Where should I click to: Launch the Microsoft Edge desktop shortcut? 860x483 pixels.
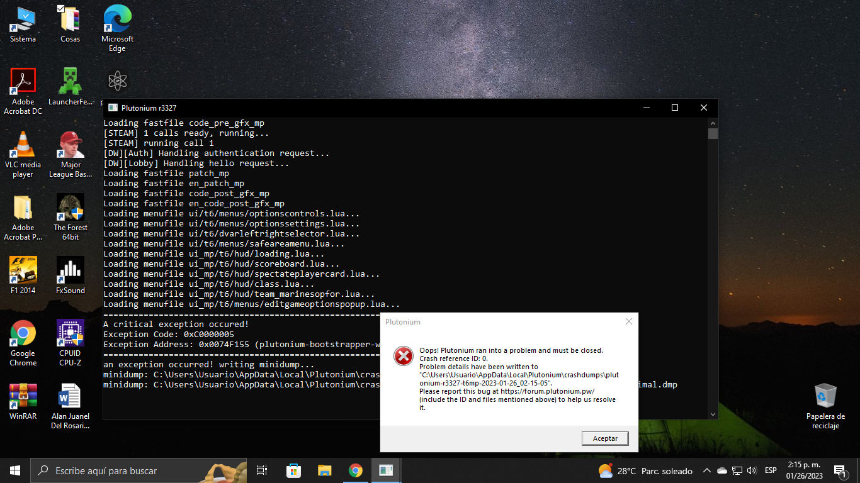[117, 29]
